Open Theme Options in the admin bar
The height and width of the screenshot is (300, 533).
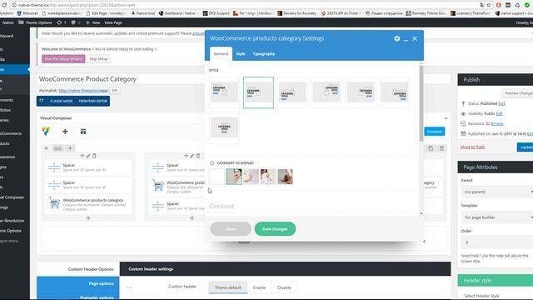coord(35,22)
